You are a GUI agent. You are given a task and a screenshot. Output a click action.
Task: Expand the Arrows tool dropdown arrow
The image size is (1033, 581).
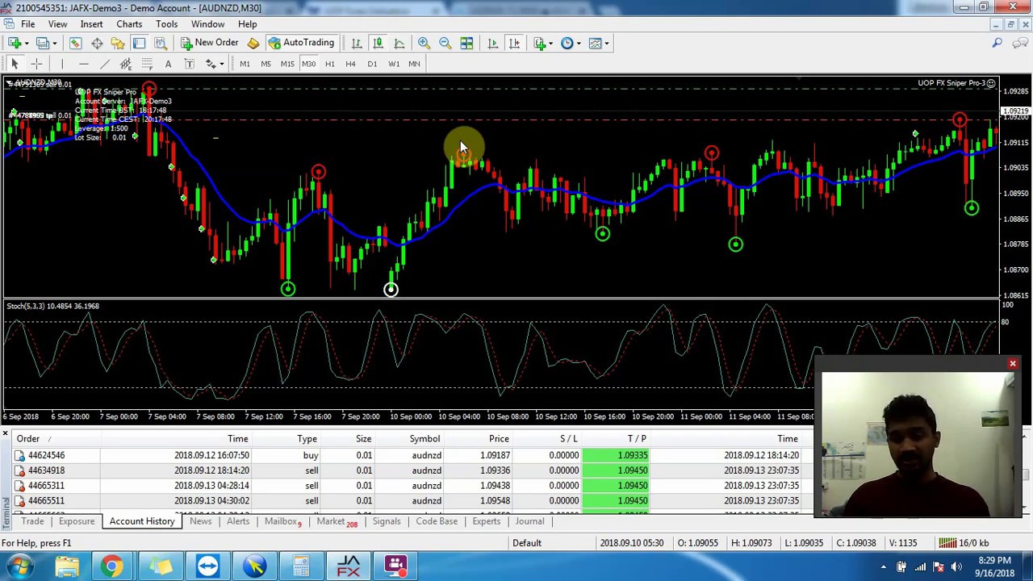(x=221, y=64)
